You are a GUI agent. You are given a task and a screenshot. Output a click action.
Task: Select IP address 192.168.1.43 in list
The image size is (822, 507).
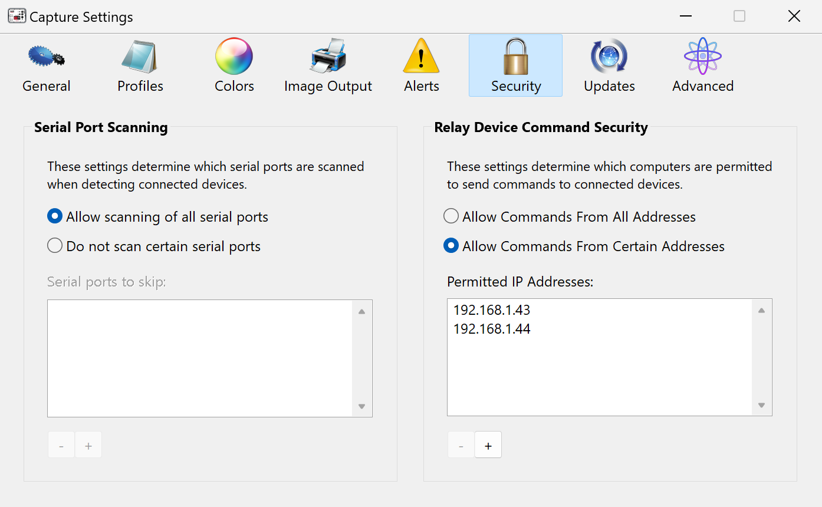click(x=492, y=310)
